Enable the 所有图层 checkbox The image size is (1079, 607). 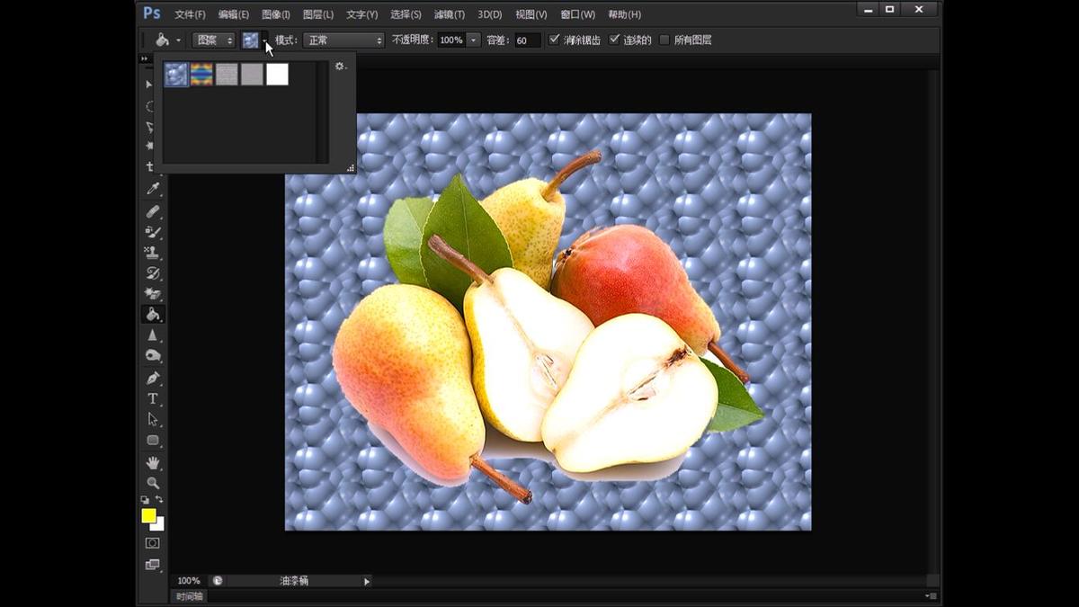pyautogui.click(x=664, y=40)
